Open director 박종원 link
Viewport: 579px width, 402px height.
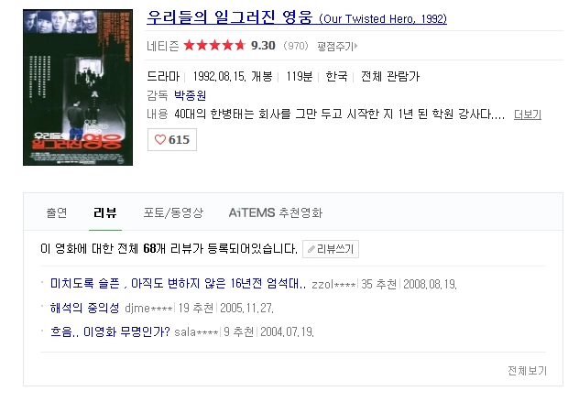tap(190, 95)
